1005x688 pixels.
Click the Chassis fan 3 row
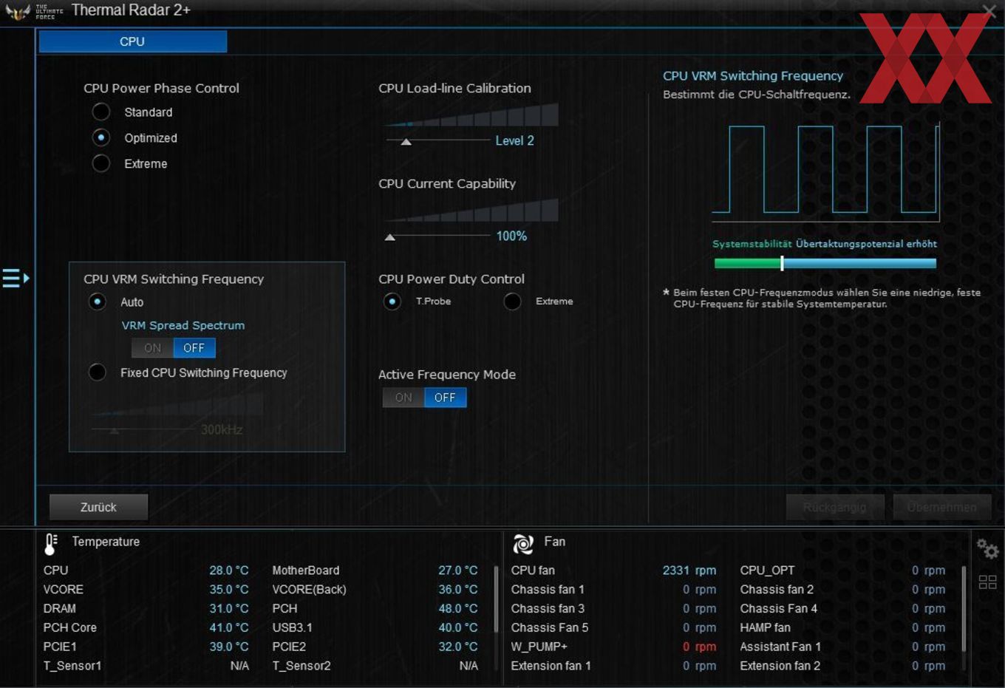pos(614,609)
